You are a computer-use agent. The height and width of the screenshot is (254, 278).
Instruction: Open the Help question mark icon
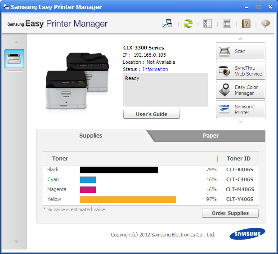tap(246, 23)
